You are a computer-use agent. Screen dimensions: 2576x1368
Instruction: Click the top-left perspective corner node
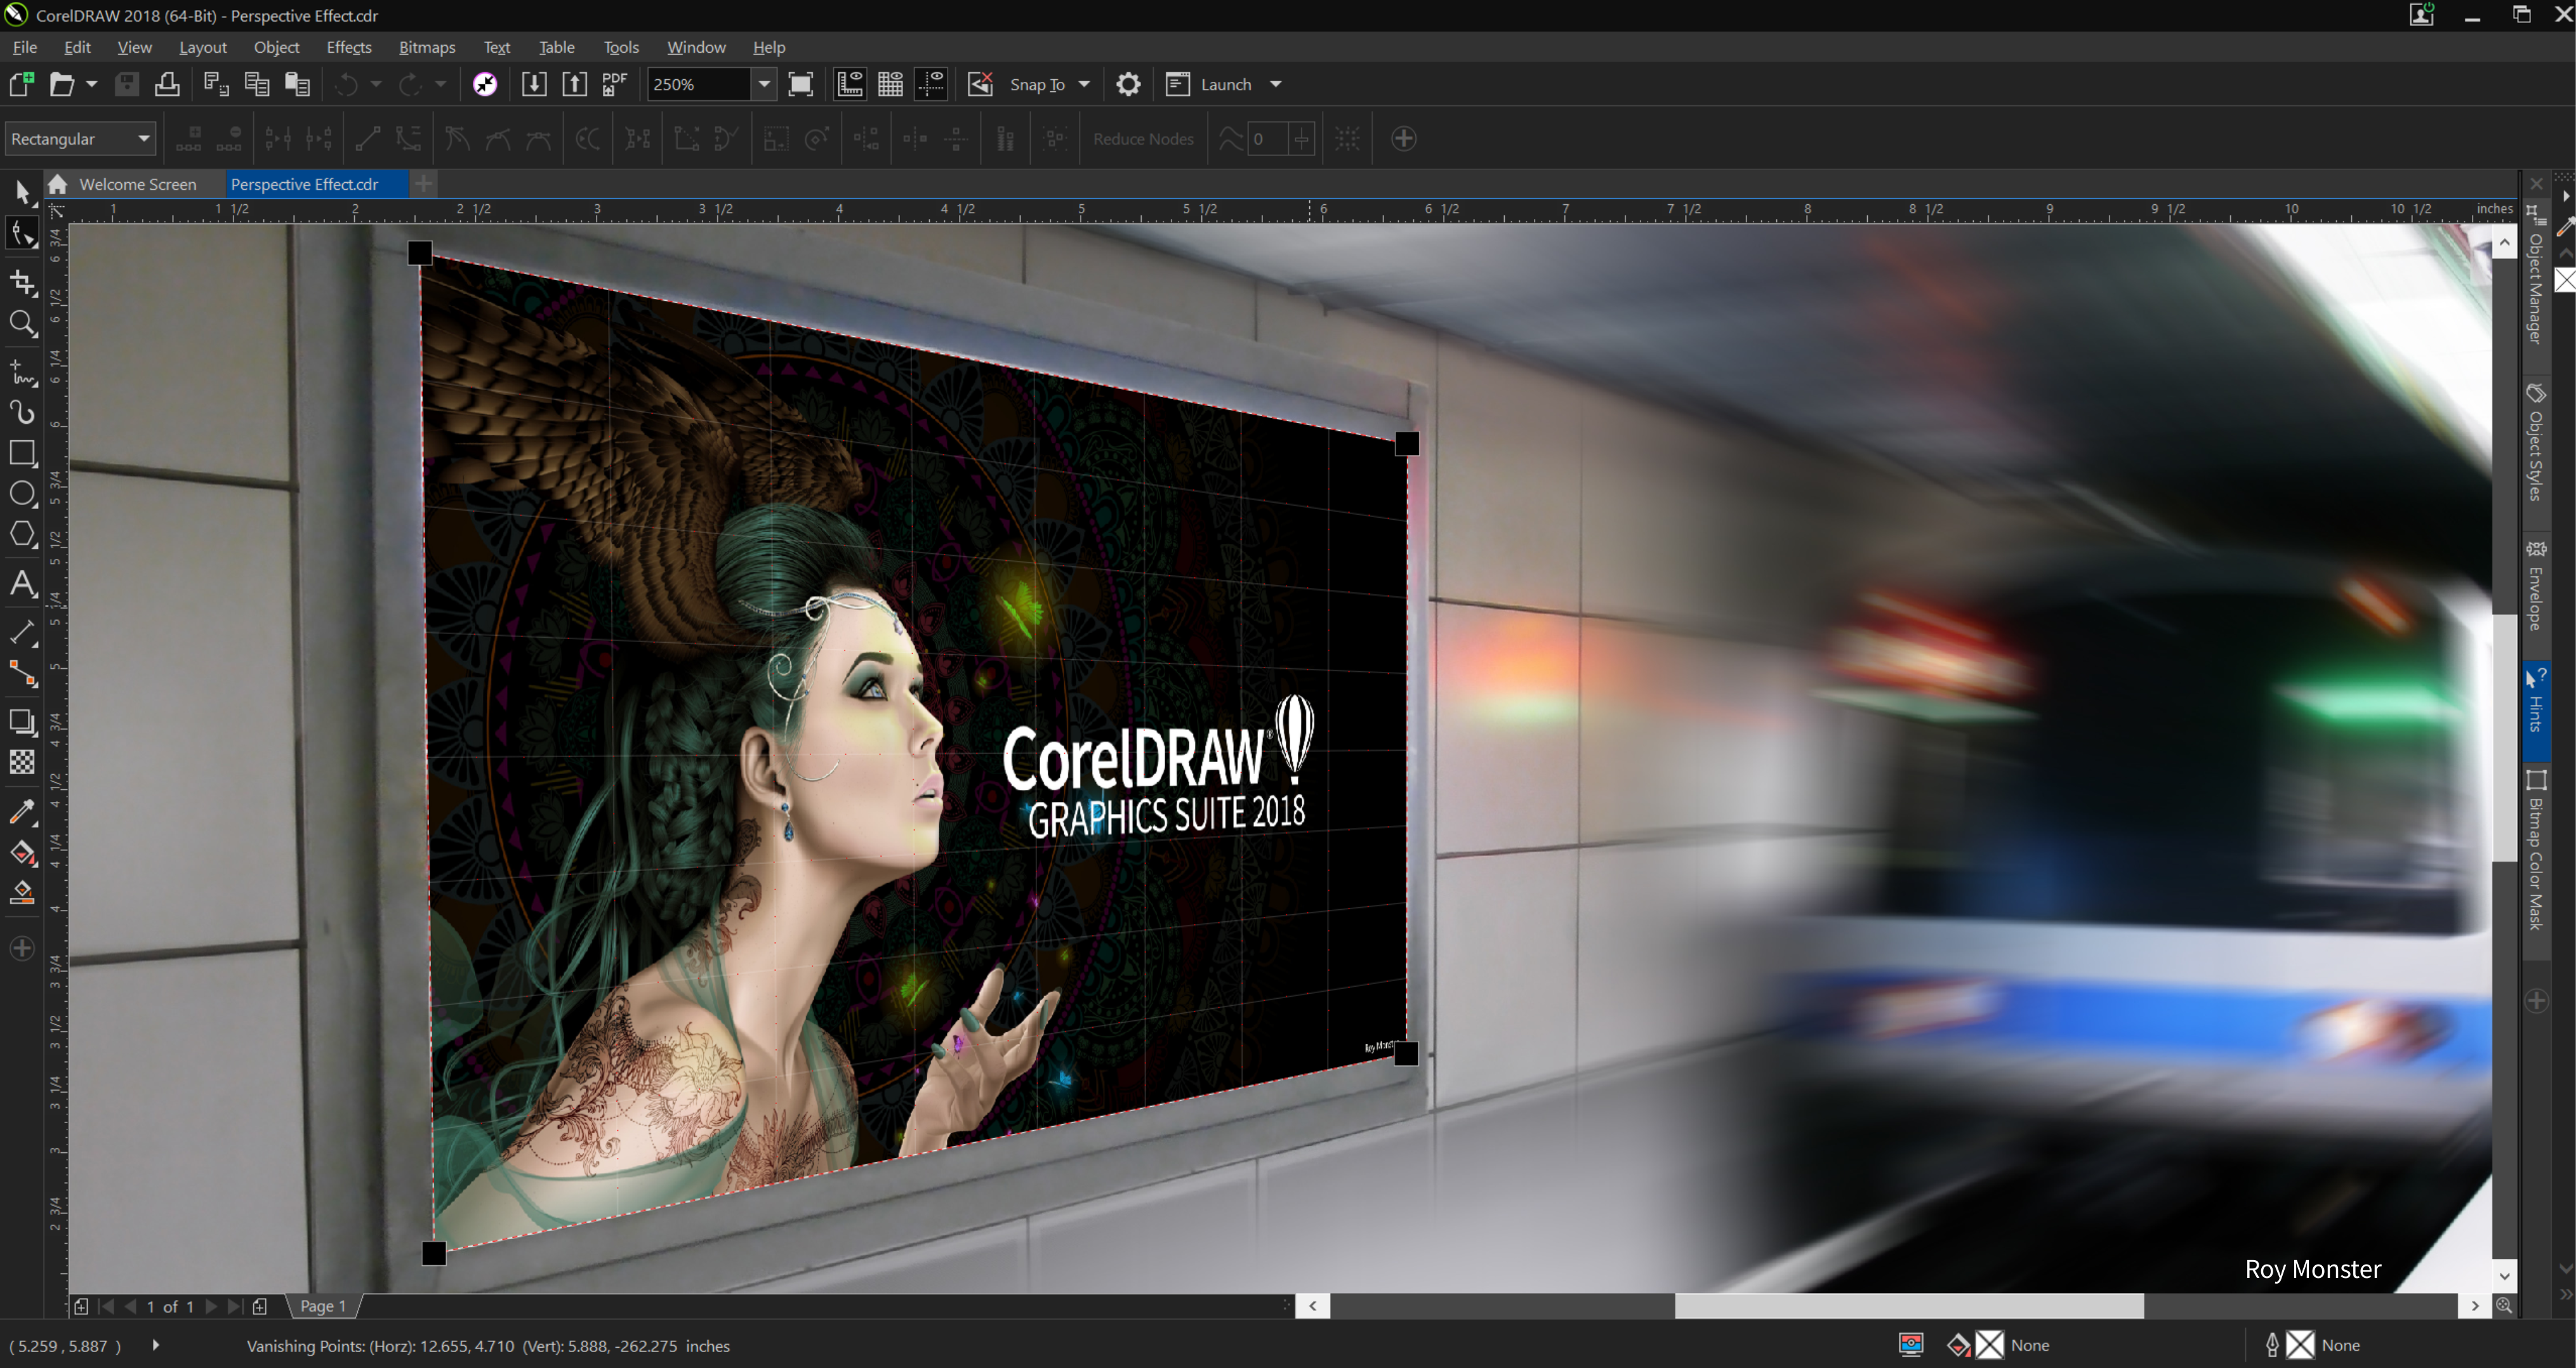pos(420,253)
